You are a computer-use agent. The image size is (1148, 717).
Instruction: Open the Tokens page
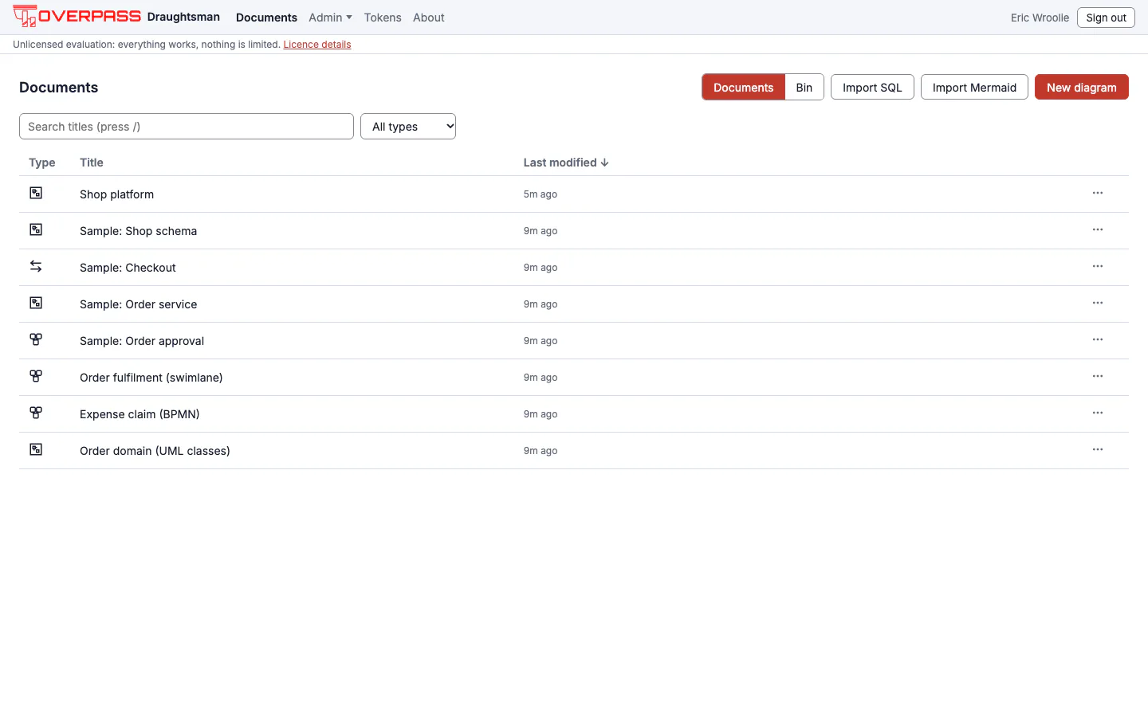(x=383, y=18)
